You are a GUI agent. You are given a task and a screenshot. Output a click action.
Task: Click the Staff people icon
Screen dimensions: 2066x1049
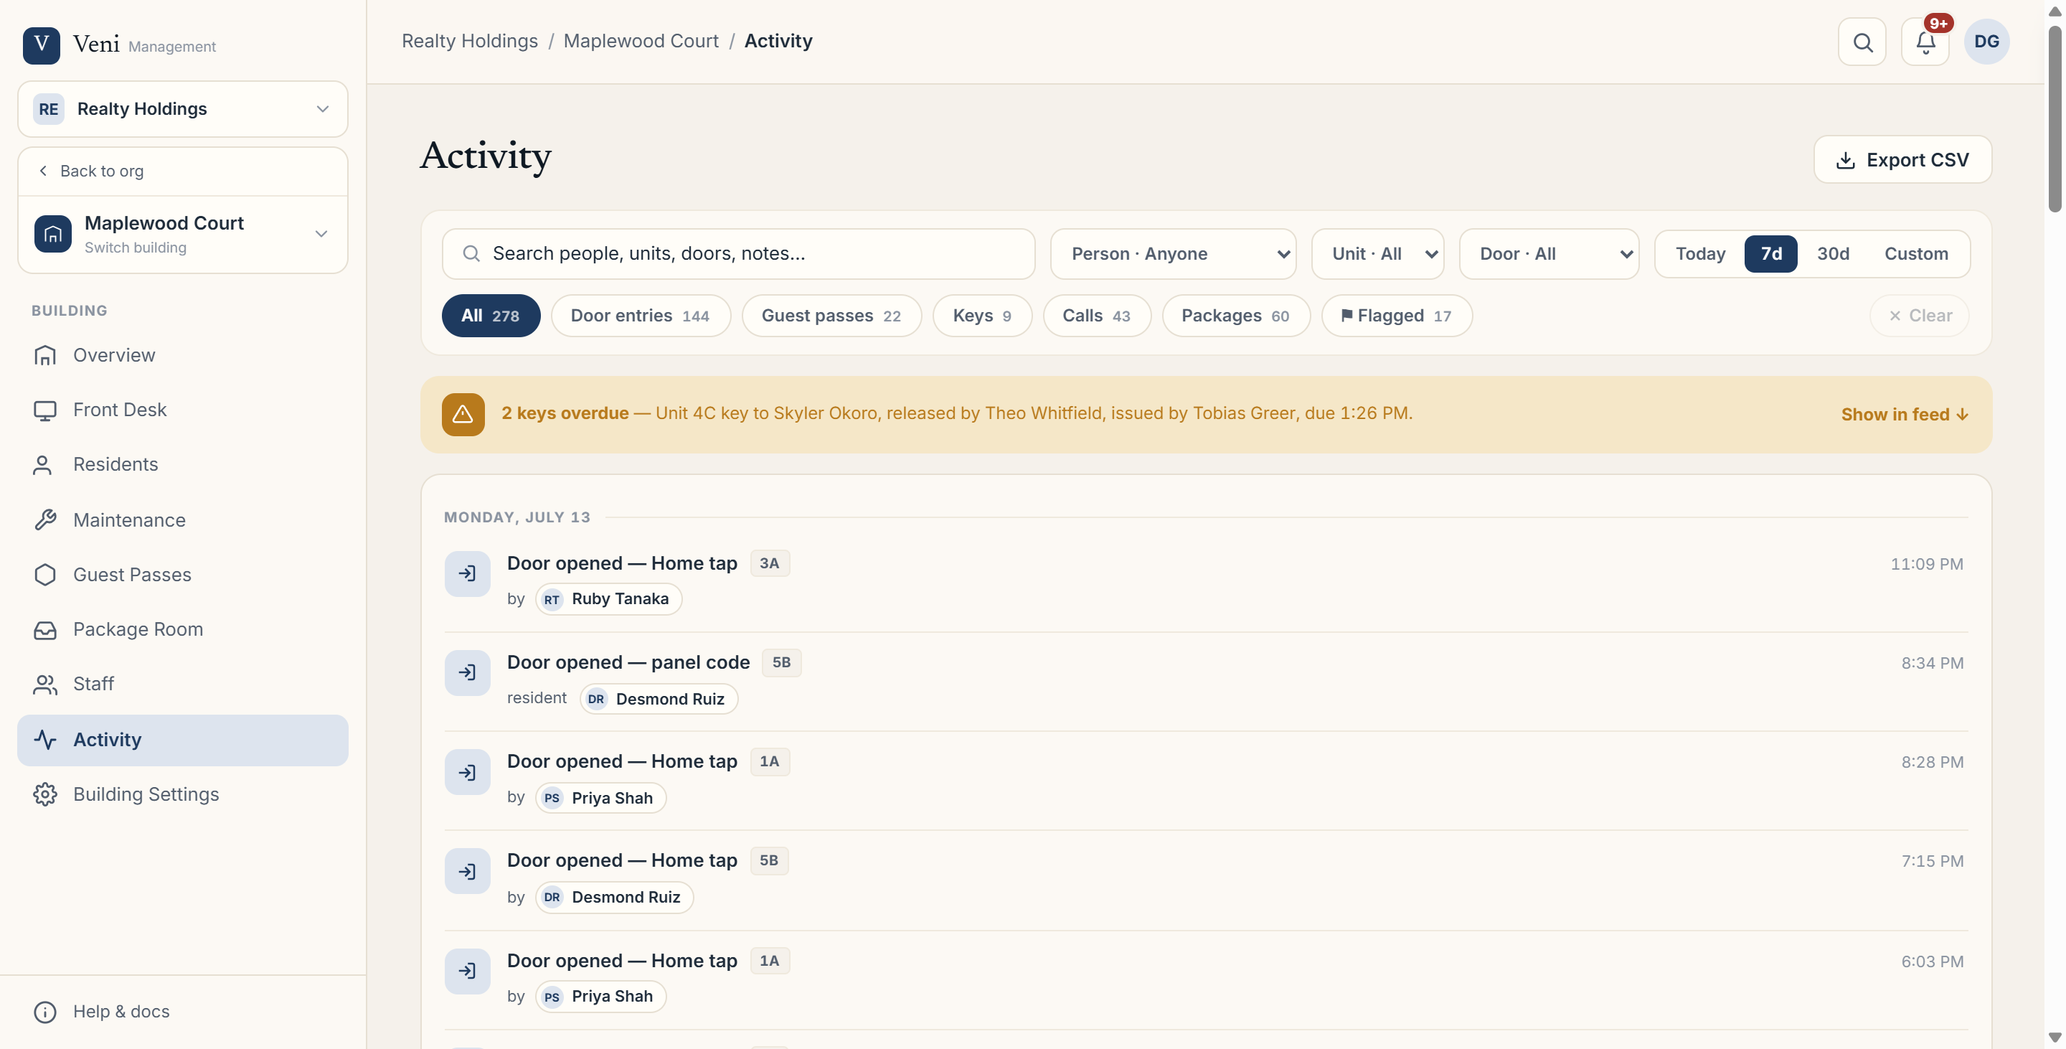pyautogui.click(x=45, y=684)
